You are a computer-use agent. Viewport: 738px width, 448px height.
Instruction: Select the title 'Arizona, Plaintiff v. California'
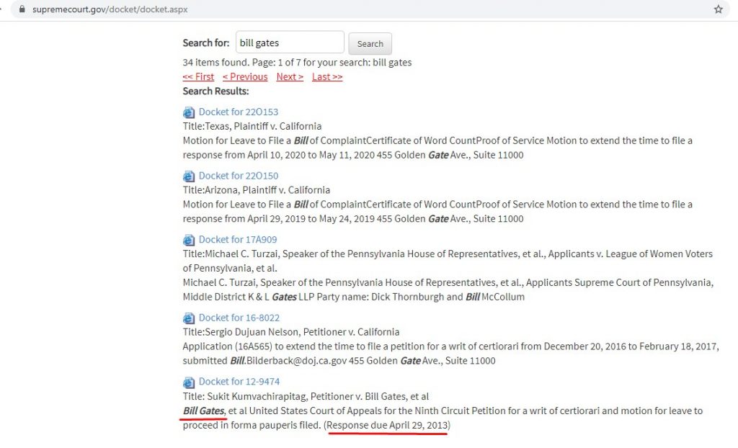click(267, 190)
